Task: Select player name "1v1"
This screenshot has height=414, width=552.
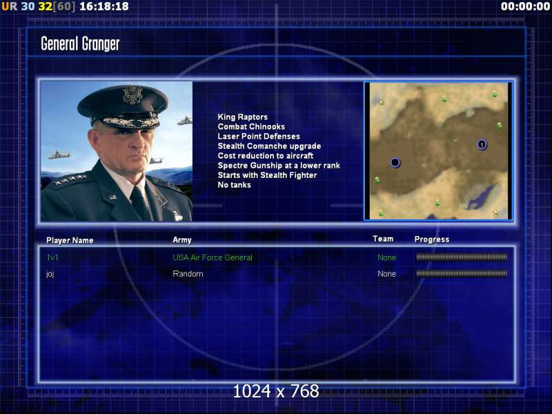Action: [x=52, y=257]
